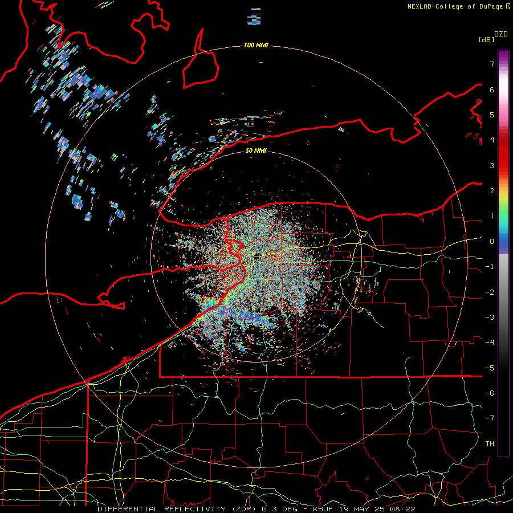Viewport: 513px width, 513px height.
Task: Click the 08:22 timestamp
Action: (403, 509)
